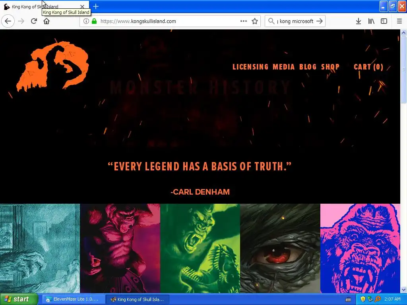This screenshot has height=305, width=407.
Task: Open the pink and blue roaring Kong artwork
Action: [360, 248]
